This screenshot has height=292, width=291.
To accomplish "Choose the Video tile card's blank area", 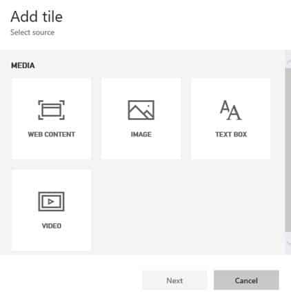I will 51,240.
